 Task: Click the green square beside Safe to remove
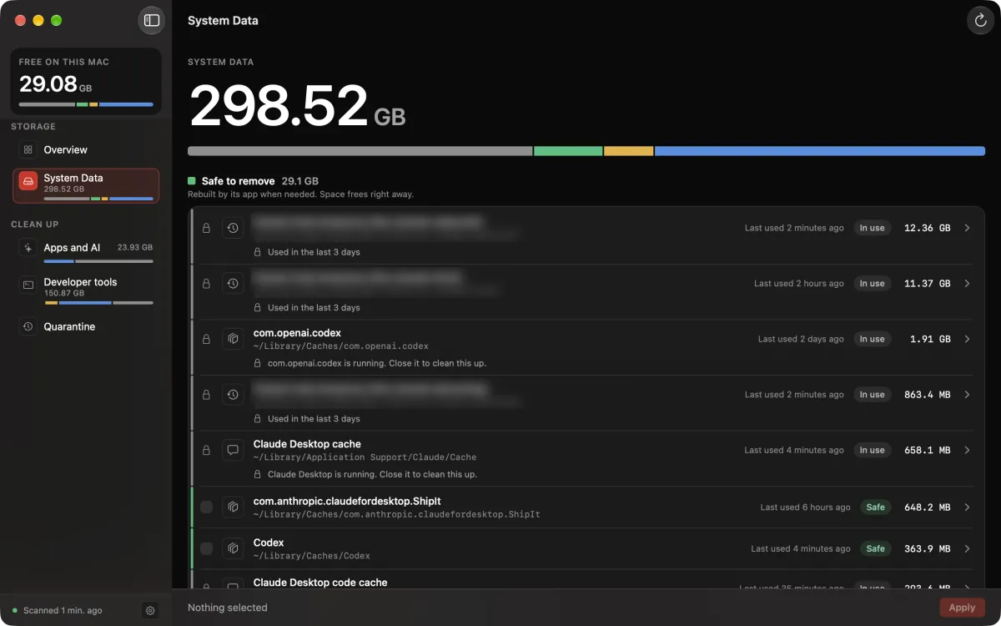192,181
